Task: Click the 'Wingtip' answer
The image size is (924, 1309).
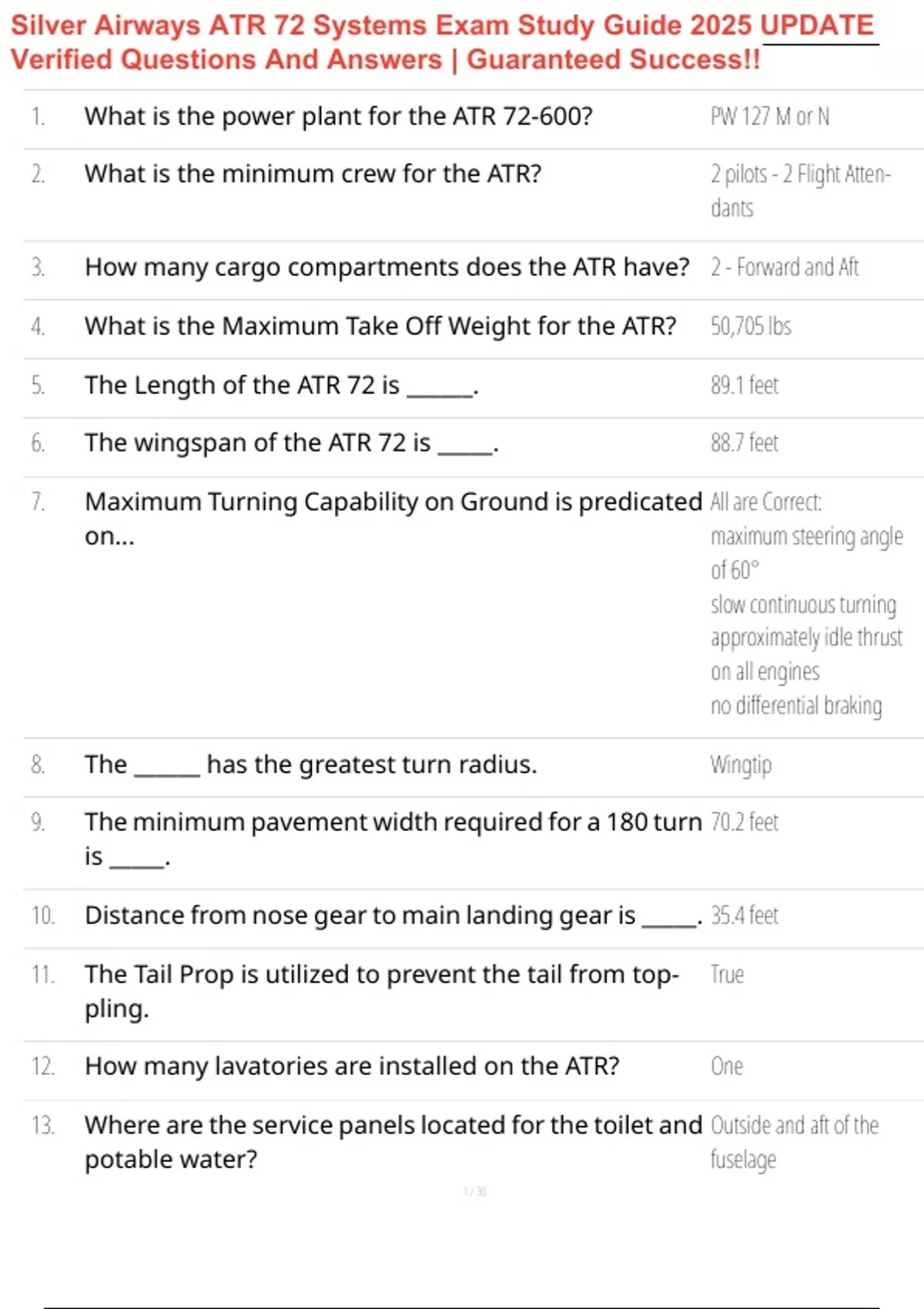Action: point(741,765)
